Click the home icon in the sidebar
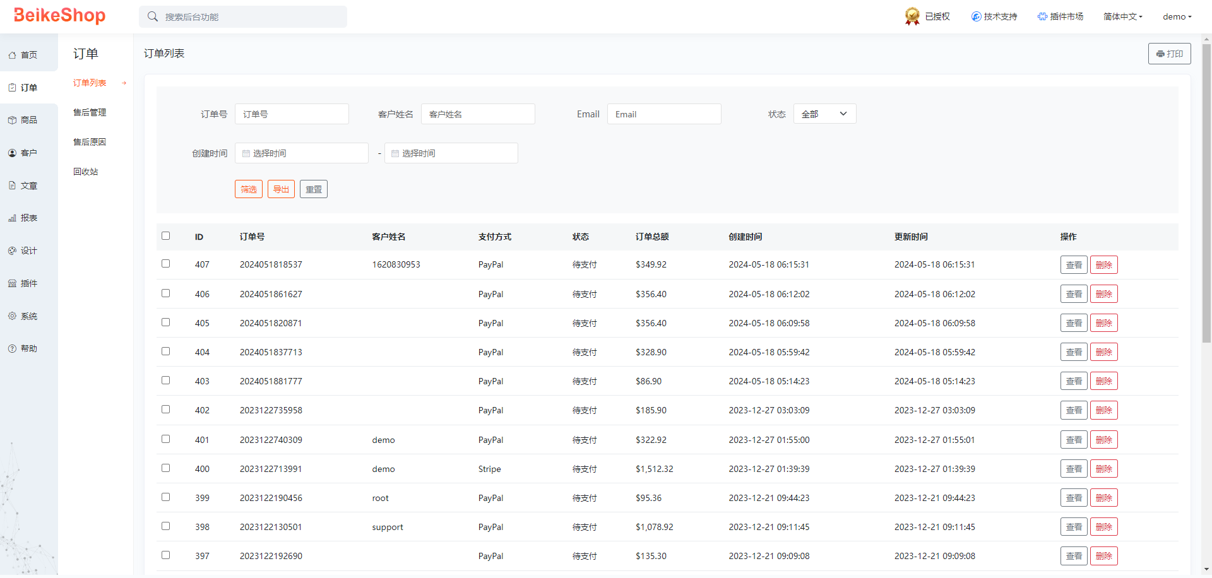 [12, 56]
